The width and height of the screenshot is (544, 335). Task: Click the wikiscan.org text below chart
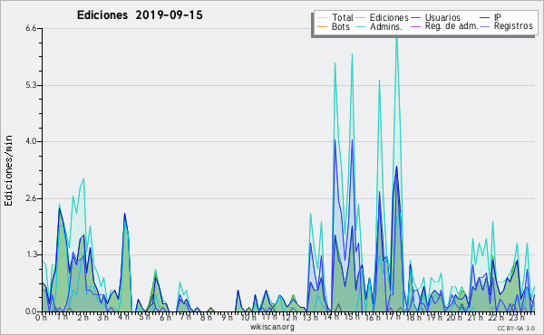point(272,327)
